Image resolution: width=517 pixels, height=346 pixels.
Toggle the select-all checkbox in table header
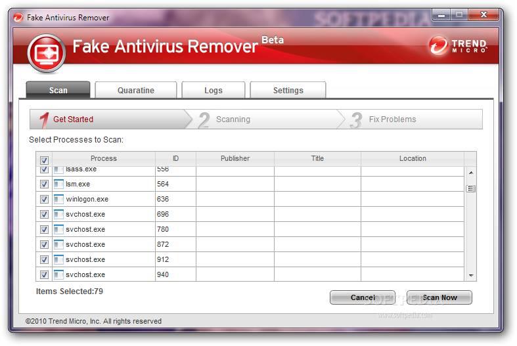[44, 160]
